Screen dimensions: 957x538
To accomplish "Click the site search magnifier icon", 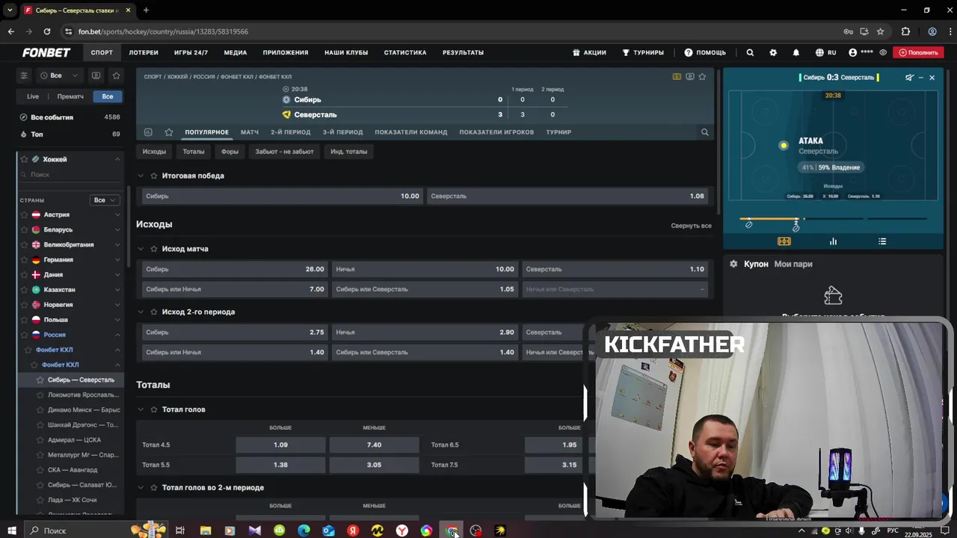I will point(750,52).
